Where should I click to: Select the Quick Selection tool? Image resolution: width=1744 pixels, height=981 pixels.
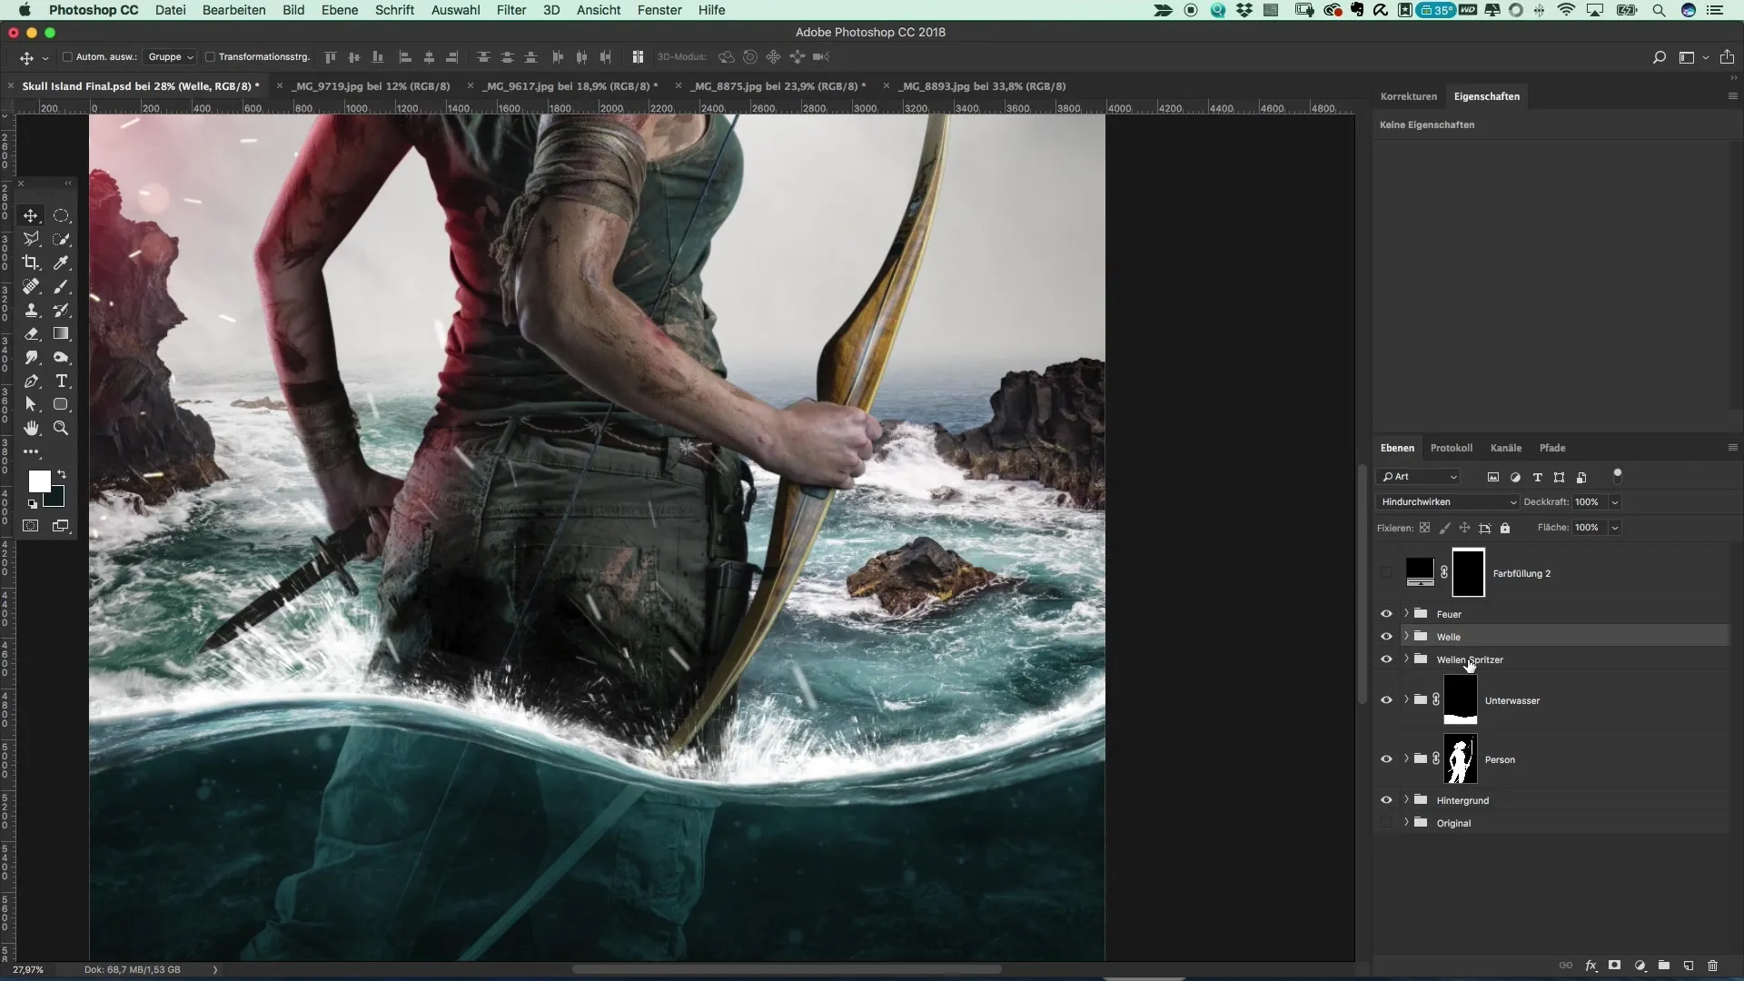tap(61, 239)
